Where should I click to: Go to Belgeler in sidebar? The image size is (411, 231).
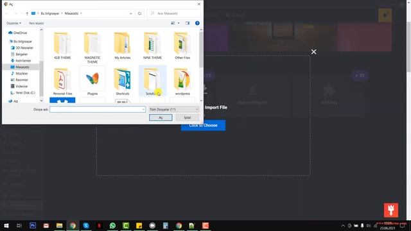coord(19,54)
